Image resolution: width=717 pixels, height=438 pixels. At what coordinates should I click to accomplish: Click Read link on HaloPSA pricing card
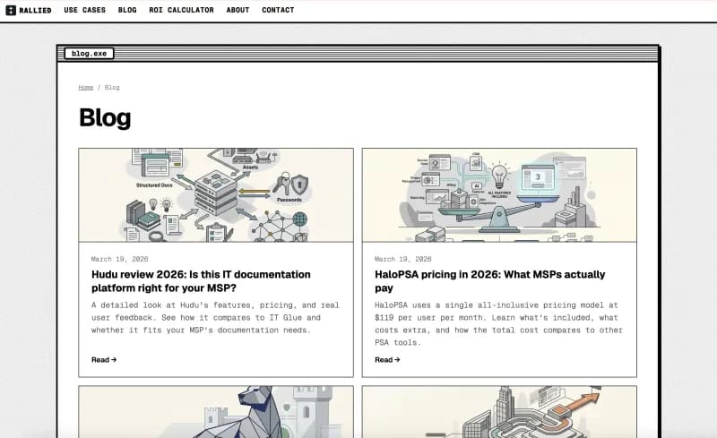point(387,360)
